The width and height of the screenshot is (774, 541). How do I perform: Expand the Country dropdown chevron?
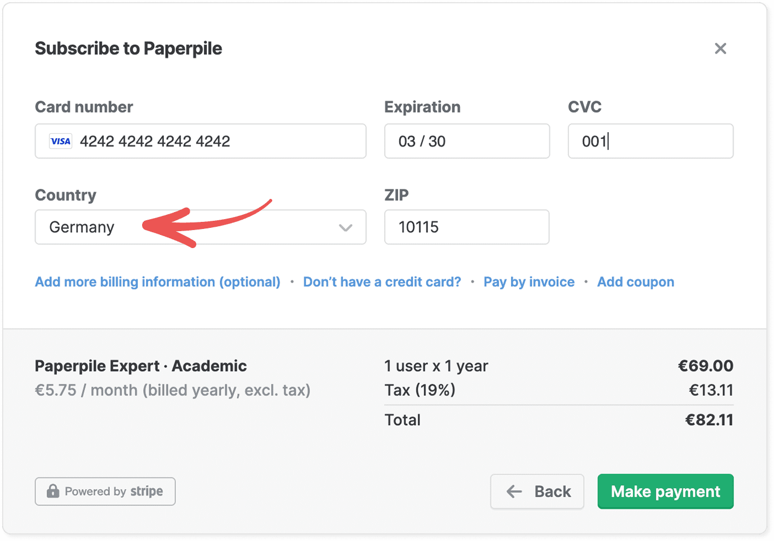click(x=345, y=227)
